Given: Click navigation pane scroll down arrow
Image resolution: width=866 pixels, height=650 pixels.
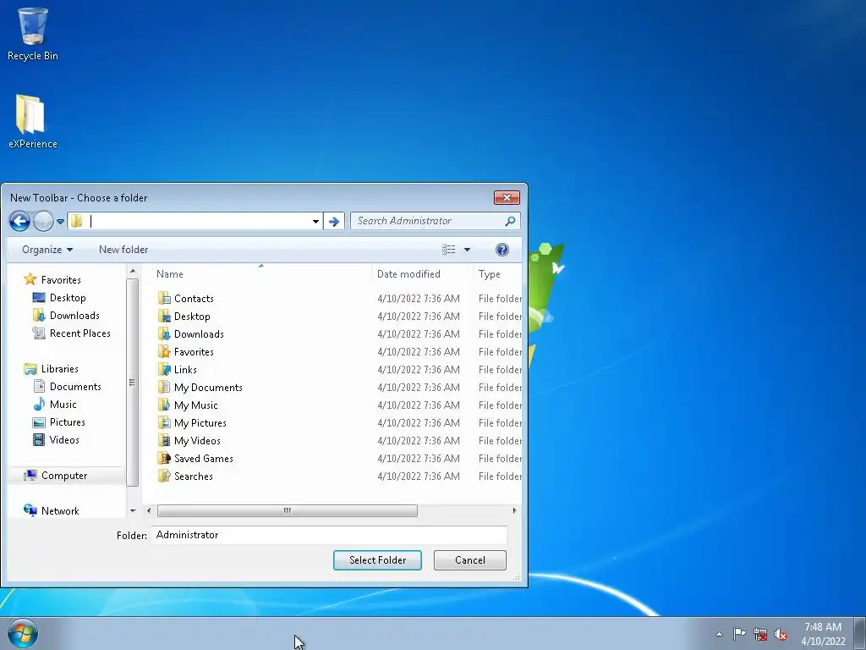Looking at the screenshot, I should pos(133,510).
